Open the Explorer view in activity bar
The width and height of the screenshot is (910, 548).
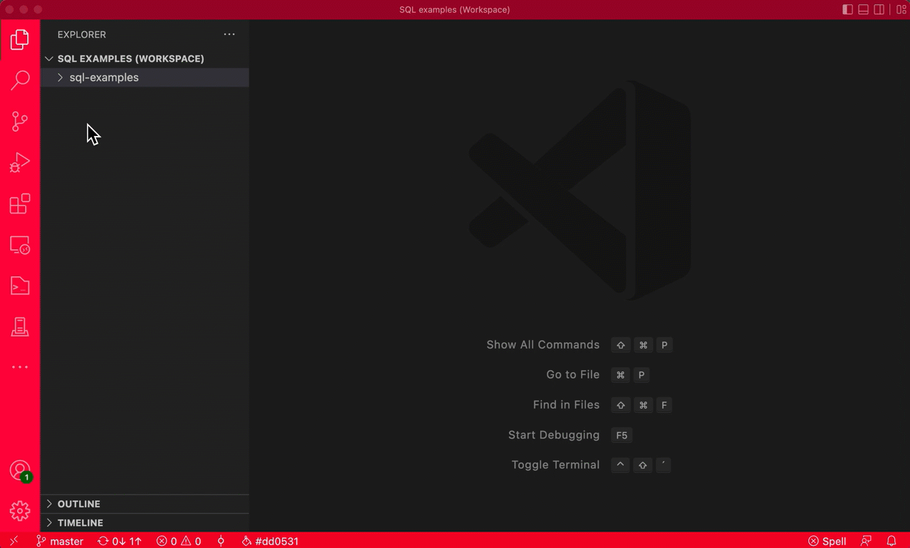20,39
